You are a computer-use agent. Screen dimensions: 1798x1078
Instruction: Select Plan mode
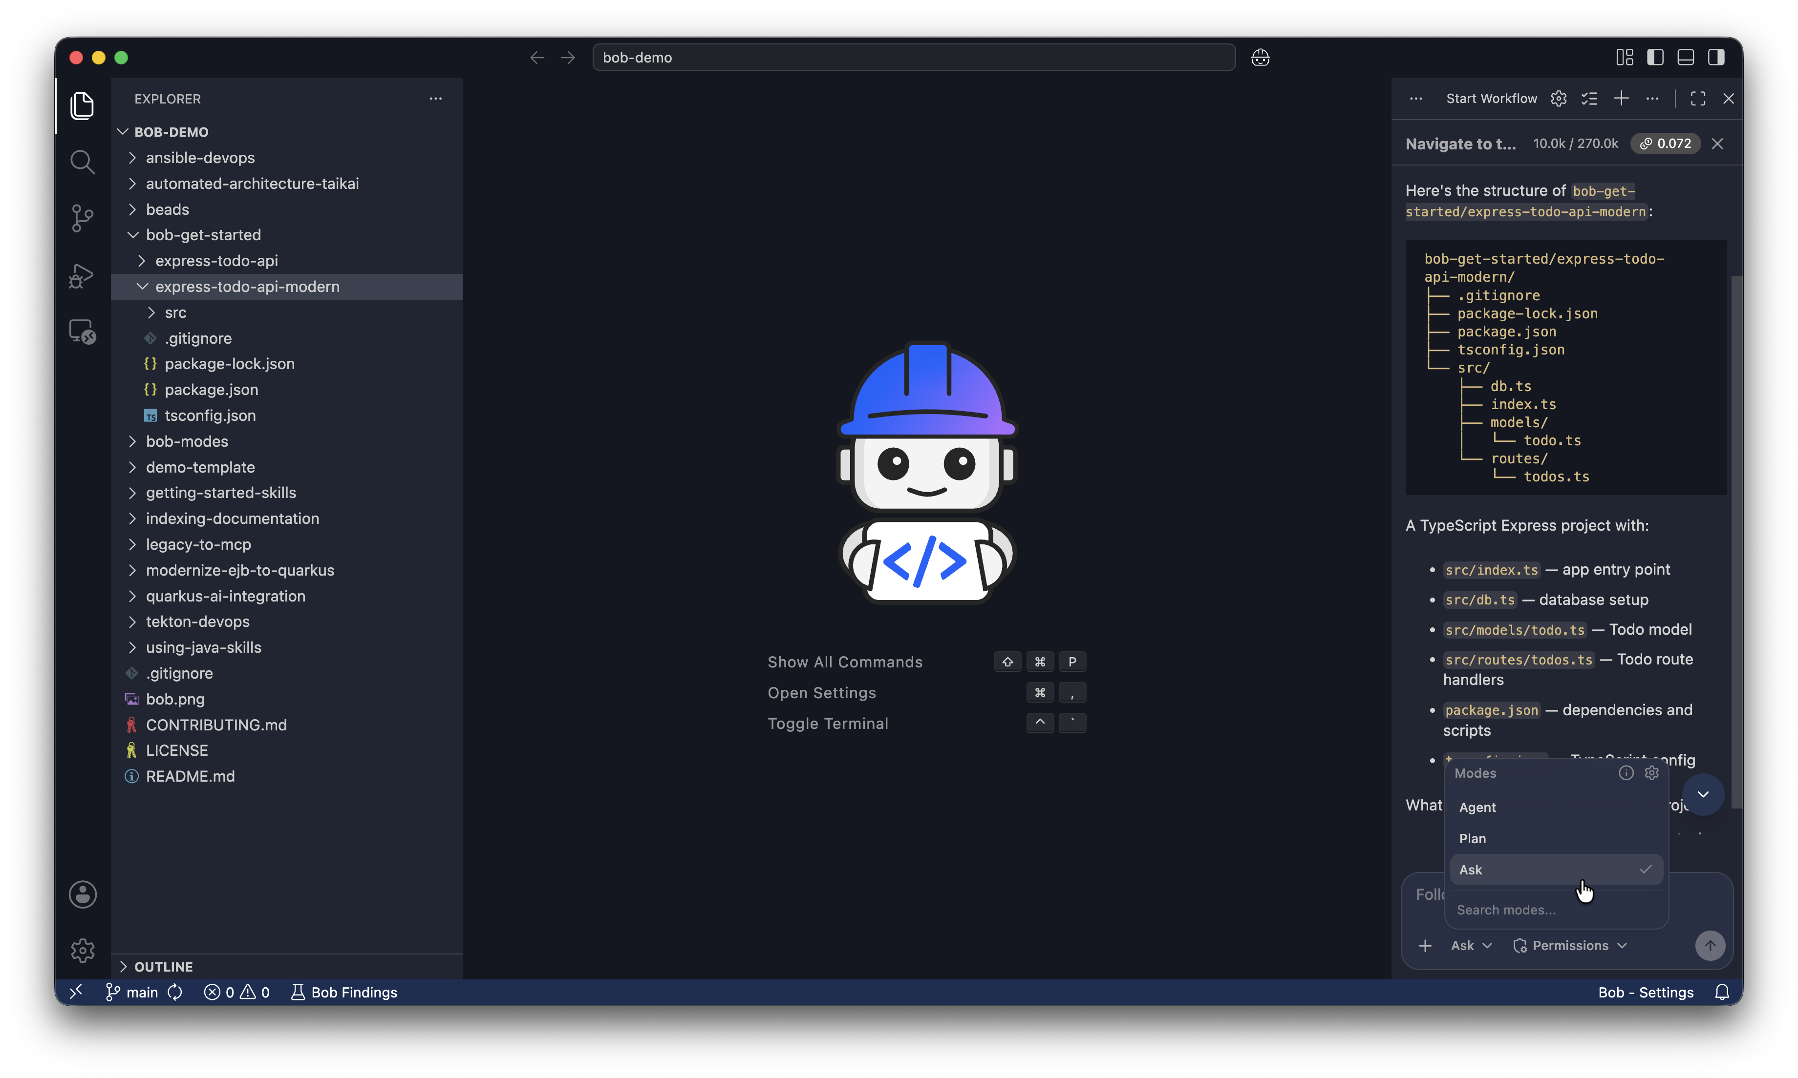click(x=1556, y=838)
